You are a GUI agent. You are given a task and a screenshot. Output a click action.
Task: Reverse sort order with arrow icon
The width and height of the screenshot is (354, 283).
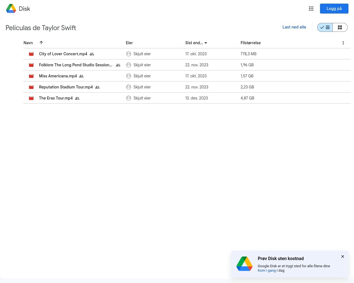pyautogui.click(x=41, y=43)
